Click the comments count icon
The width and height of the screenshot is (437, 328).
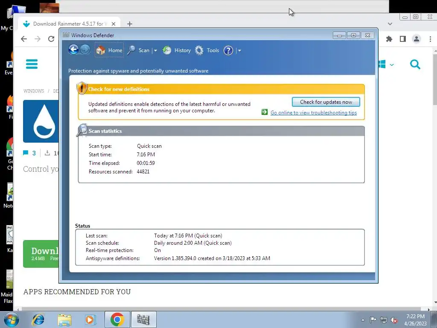(x=26, y=153)
